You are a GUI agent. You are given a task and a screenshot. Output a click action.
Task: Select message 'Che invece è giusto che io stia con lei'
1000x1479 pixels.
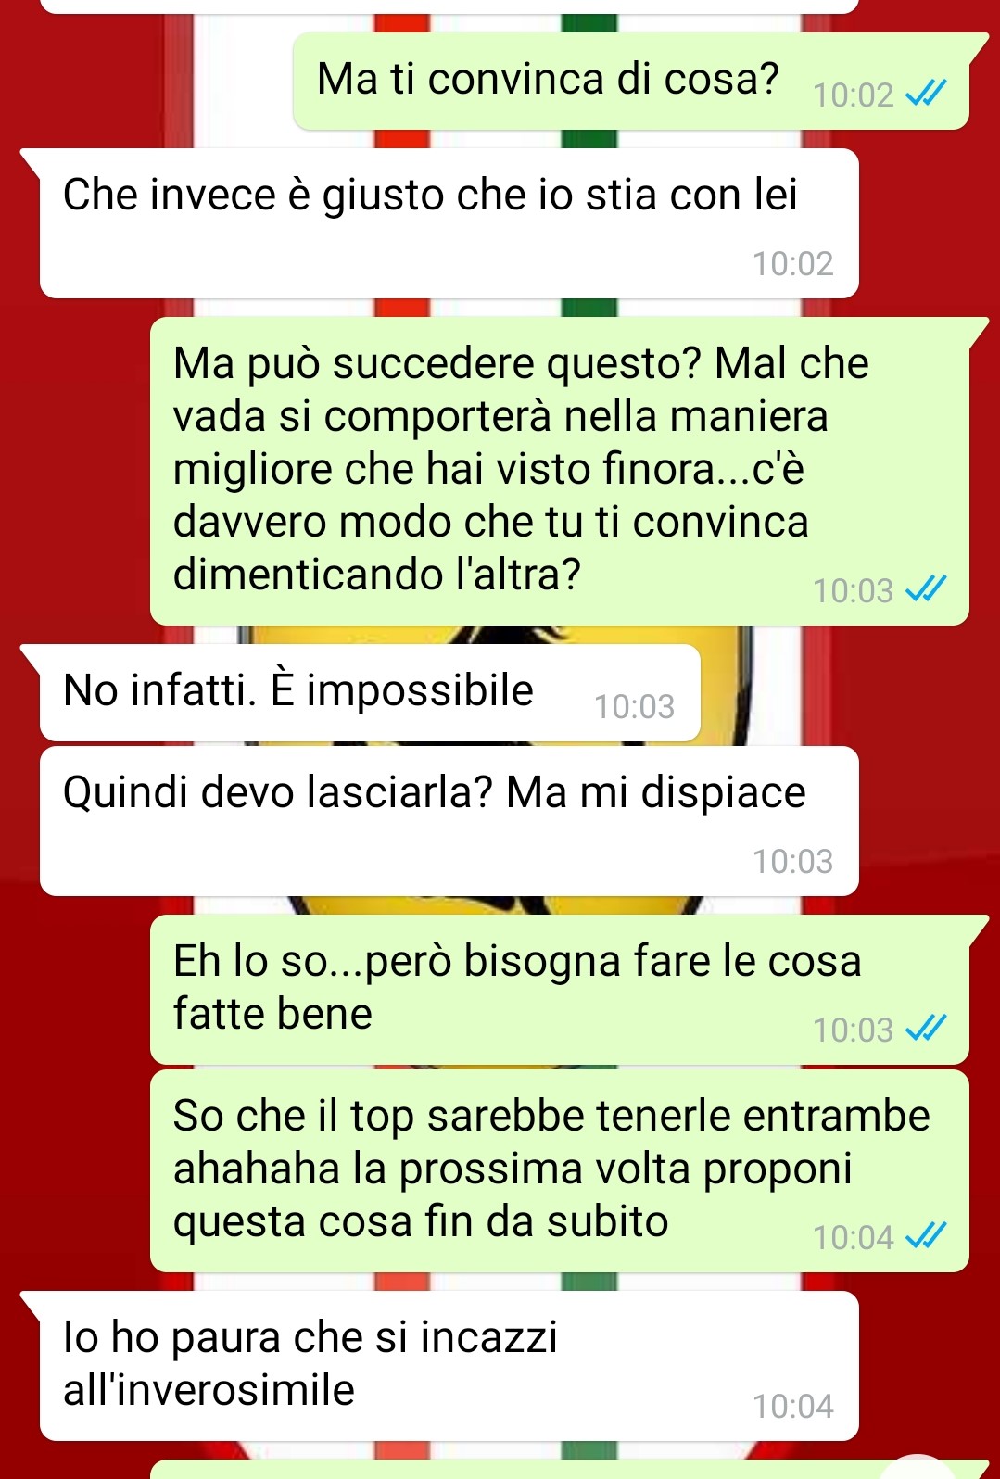click(449, 223)
